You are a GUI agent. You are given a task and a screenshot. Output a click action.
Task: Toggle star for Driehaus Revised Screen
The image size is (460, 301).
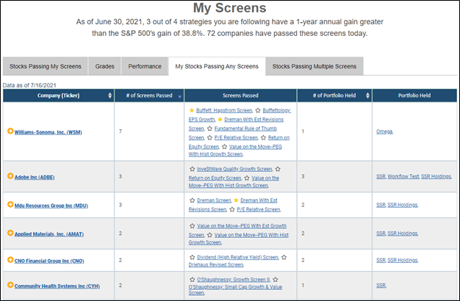[284, 258]
